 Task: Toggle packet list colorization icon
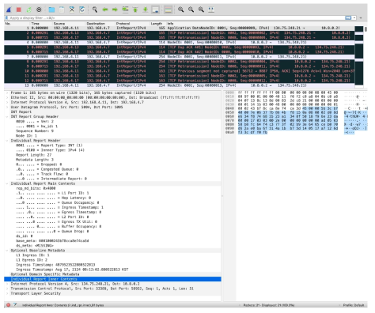168,9
